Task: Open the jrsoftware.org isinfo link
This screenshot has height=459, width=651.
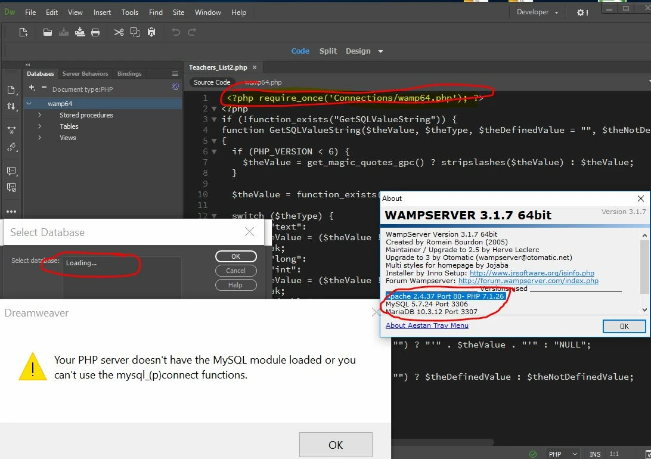Action: point(532,273)
